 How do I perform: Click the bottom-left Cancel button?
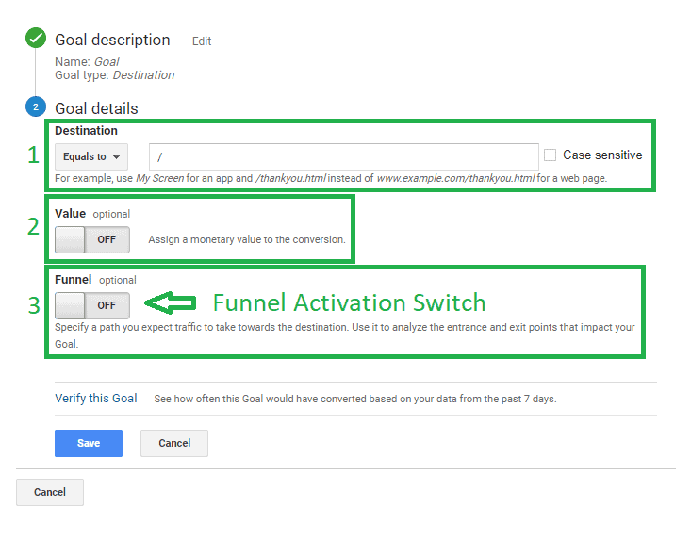click(x=50, y=492)
